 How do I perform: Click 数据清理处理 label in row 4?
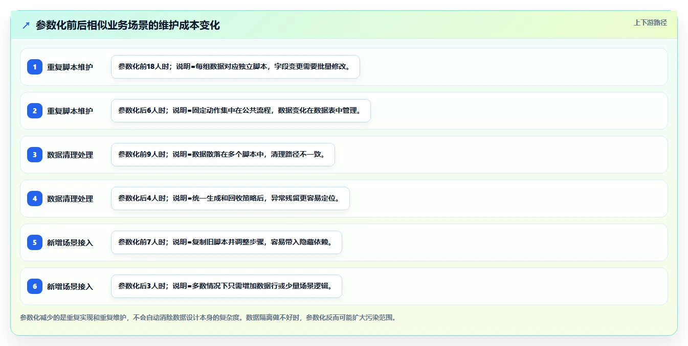[70, 199]
